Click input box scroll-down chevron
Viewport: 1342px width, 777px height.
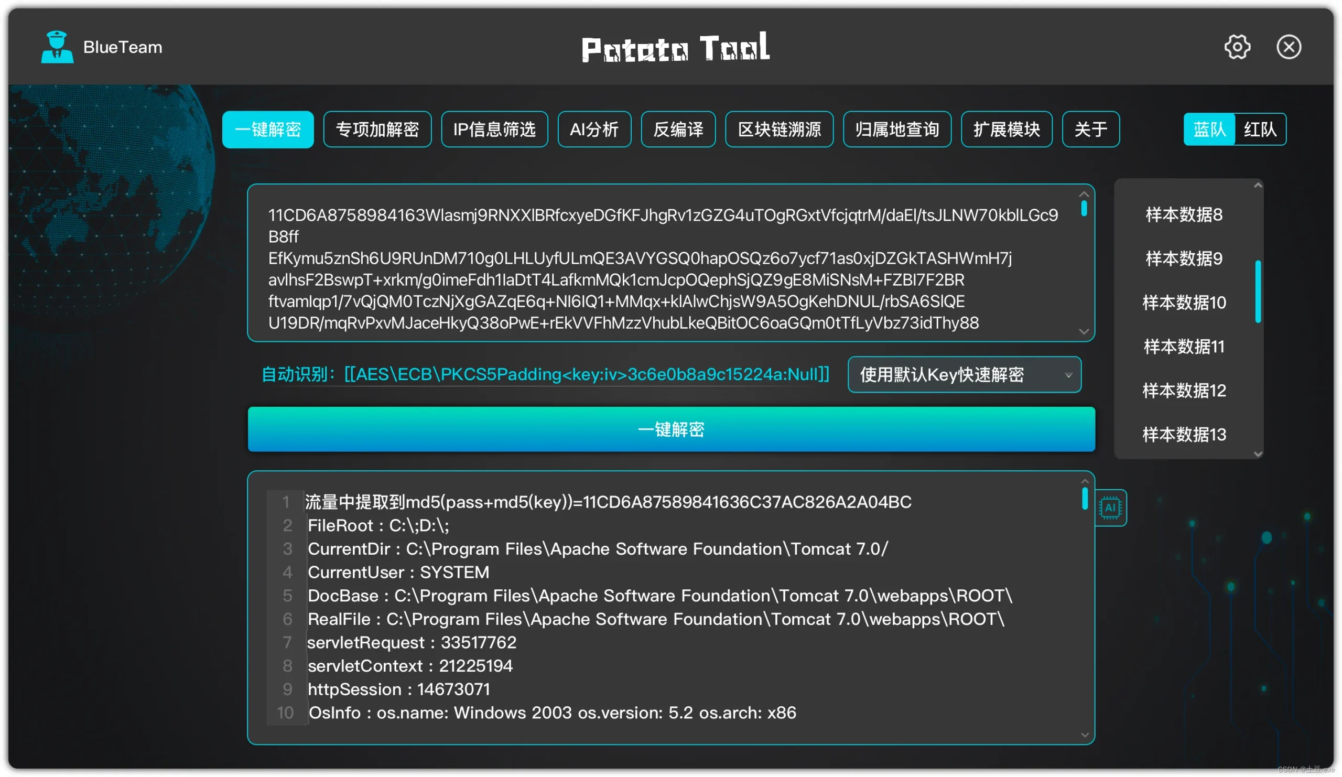1084,331
